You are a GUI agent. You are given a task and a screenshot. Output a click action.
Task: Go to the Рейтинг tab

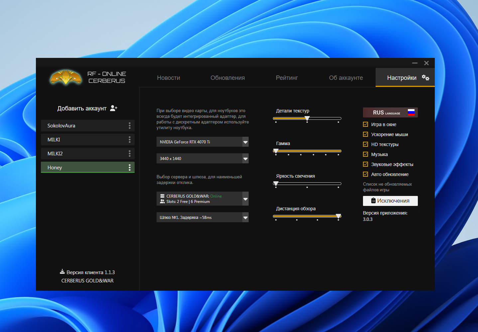(287, 78)
